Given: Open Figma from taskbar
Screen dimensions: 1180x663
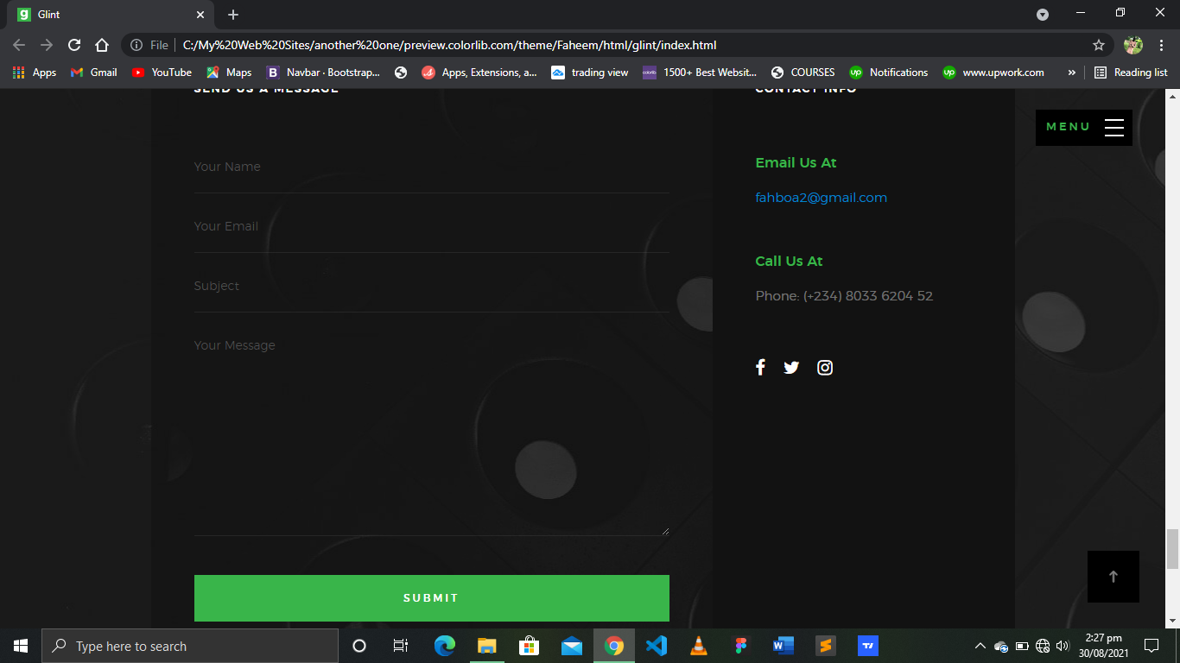Looking at the screenshot, I should tap(740, 646).
